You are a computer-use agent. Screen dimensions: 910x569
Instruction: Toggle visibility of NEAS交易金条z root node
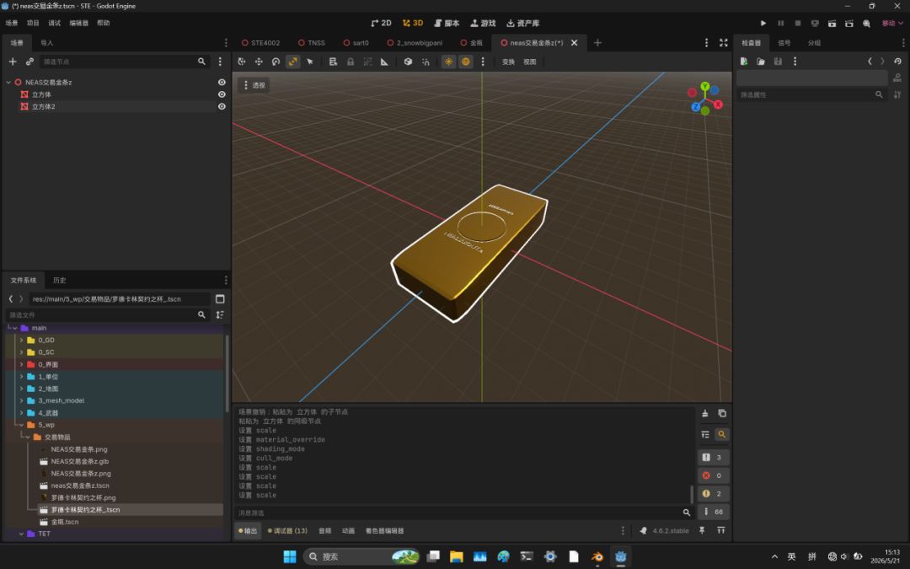[222, 83]
